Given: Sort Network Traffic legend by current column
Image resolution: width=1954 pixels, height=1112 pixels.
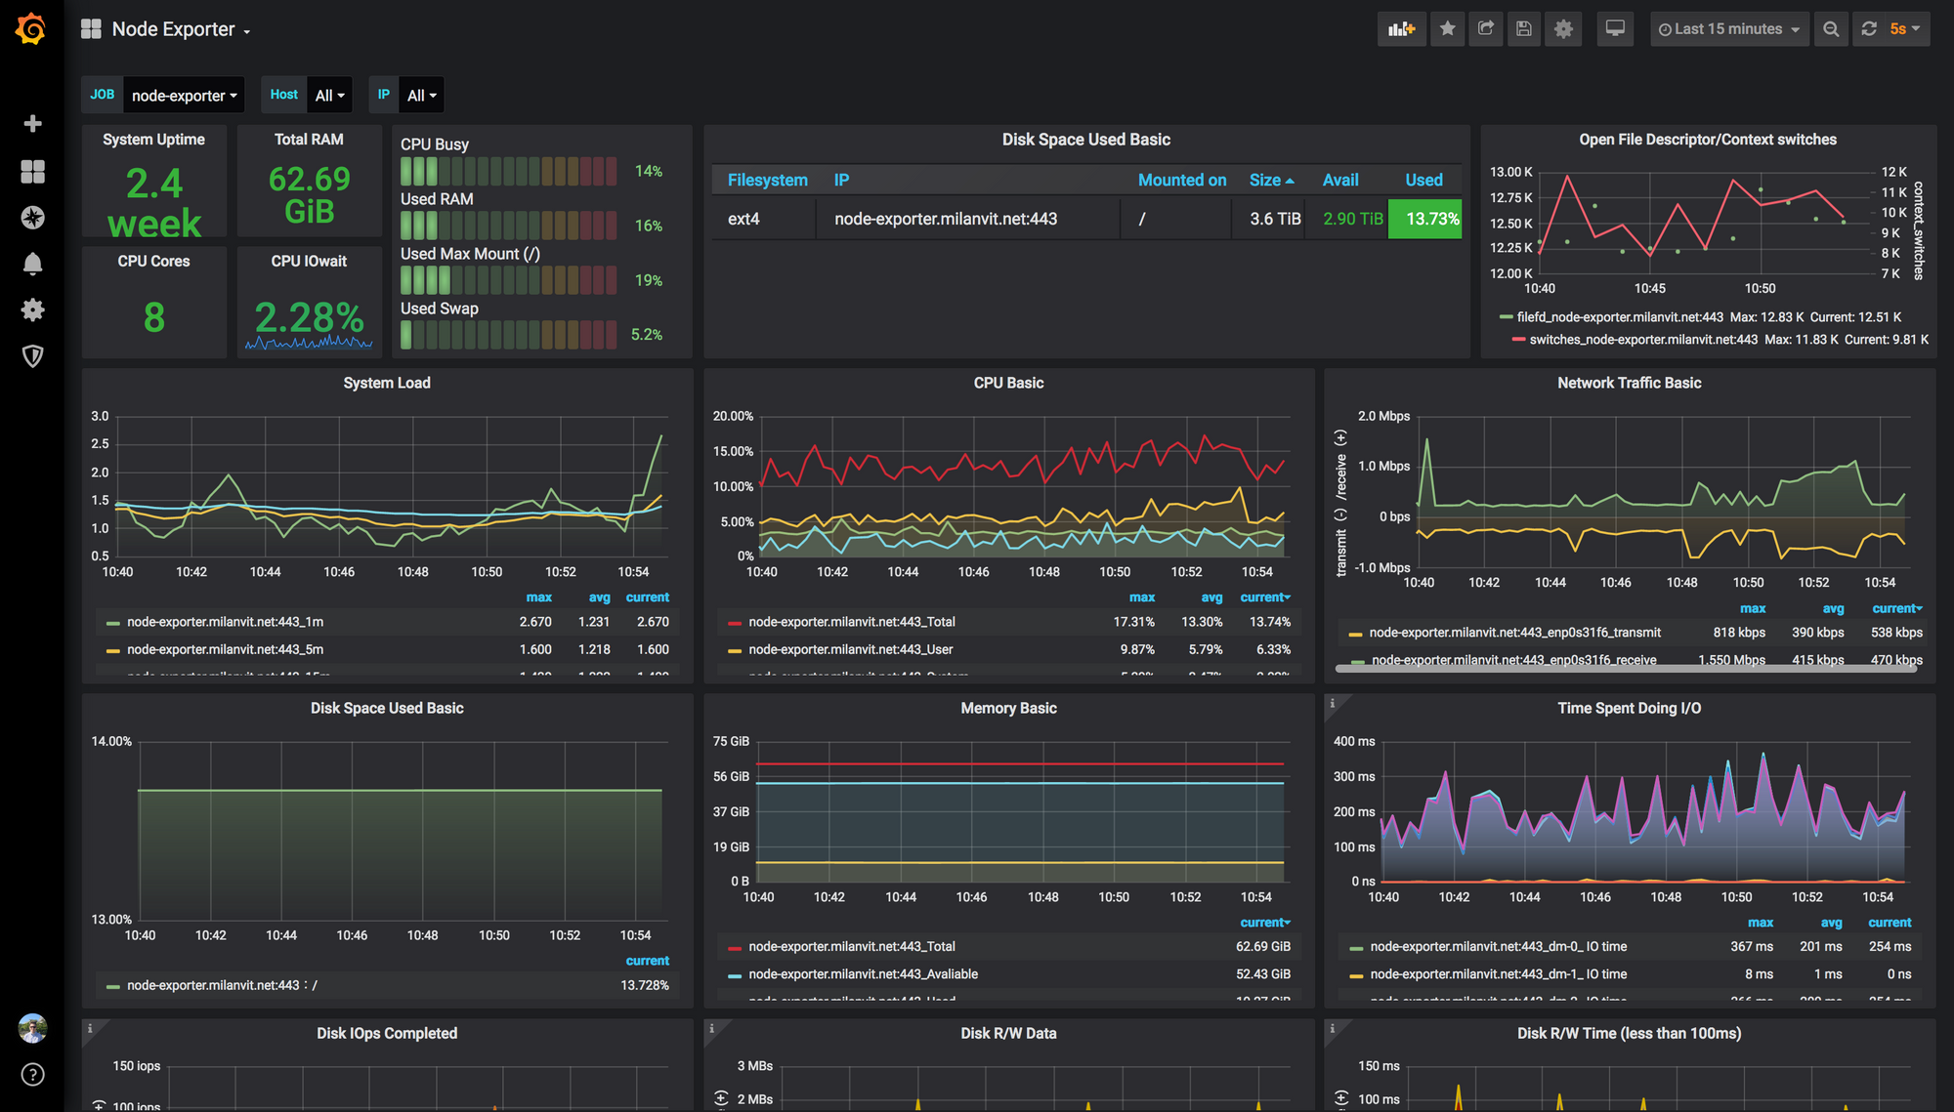Looking at the screenshot, I should (x=1896, y=608).
